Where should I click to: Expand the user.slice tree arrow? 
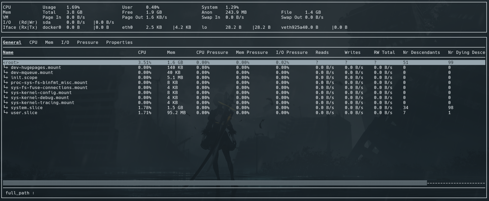click(x=6, y=113)
